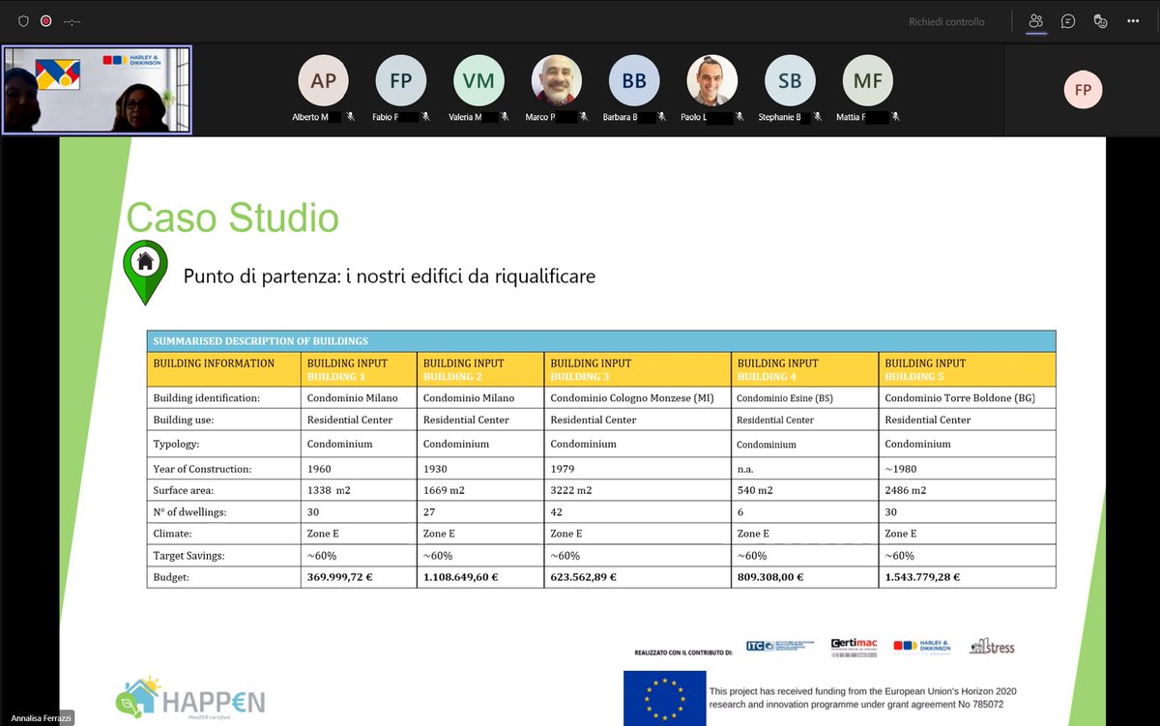Click the Caso Studio slide title

[x=233, y=218]
